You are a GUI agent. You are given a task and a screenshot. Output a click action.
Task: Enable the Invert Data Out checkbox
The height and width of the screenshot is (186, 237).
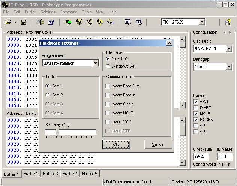(x=108, y=86)
